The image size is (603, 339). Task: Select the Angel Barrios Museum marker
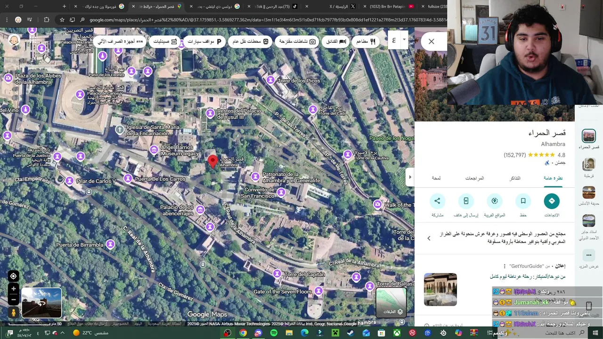154,150
